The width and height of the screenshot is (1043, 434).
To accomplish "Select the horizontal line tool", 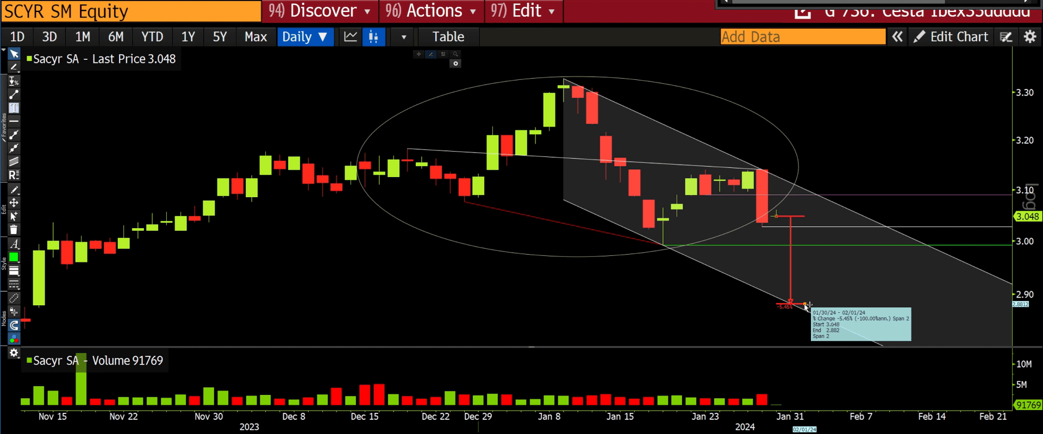I will click(14, 121).
